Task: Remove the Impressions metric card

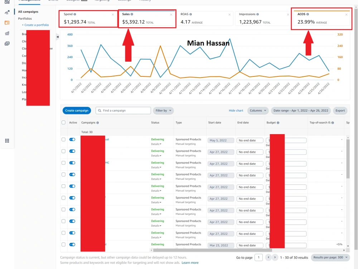Action: (288, 15)
